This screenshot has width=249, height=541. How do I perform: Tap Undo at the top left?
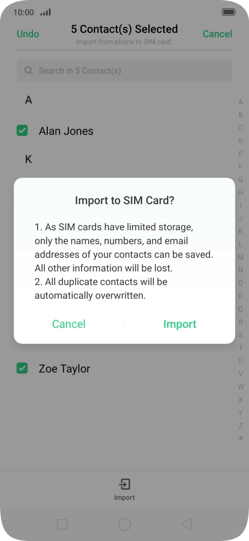coord(28,34)
